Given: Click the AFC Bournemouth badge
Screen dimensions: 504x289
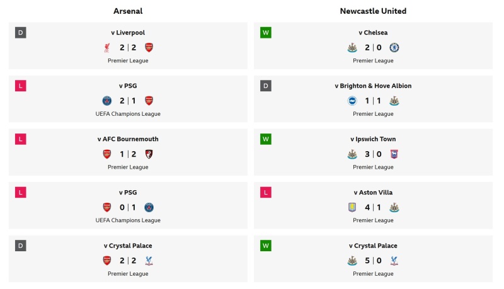Looking at the screenshot, I should [x=149, y=154].
